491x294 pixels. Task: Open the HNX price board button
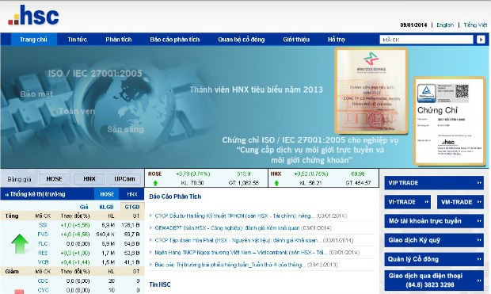(x=89, y=179)
